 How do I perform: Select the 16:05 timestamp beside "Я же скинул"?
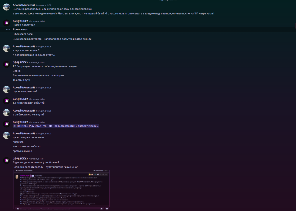(x=8, y=30)
